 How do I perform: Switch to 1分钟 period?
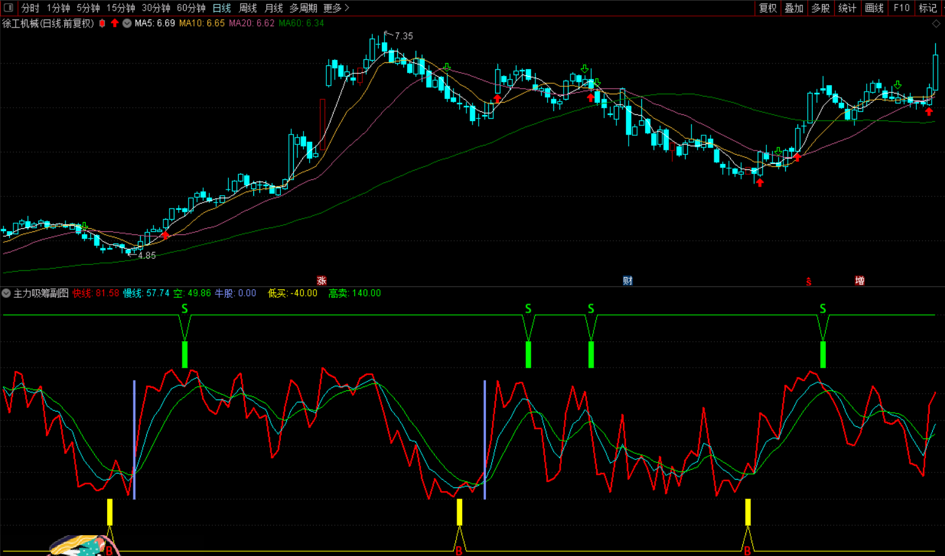[58, 8]
